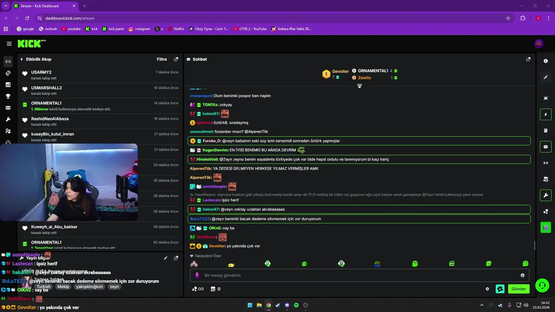Open Spotify from the taskbar

(296, 305)
